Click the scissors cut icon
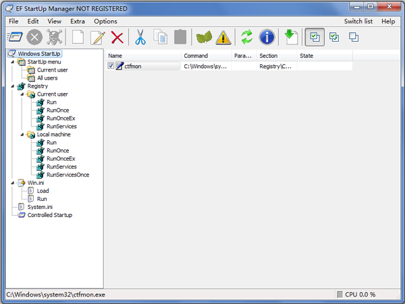 click(140, 38)
